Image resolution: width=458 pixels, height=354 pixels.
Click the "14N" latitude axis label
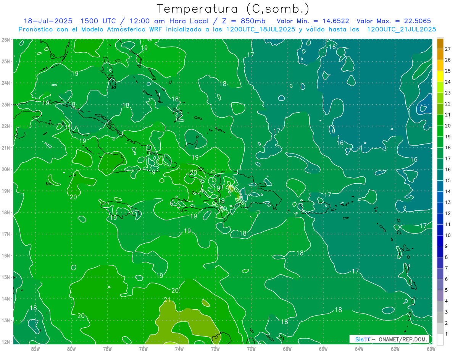click(x=6, y=299)
